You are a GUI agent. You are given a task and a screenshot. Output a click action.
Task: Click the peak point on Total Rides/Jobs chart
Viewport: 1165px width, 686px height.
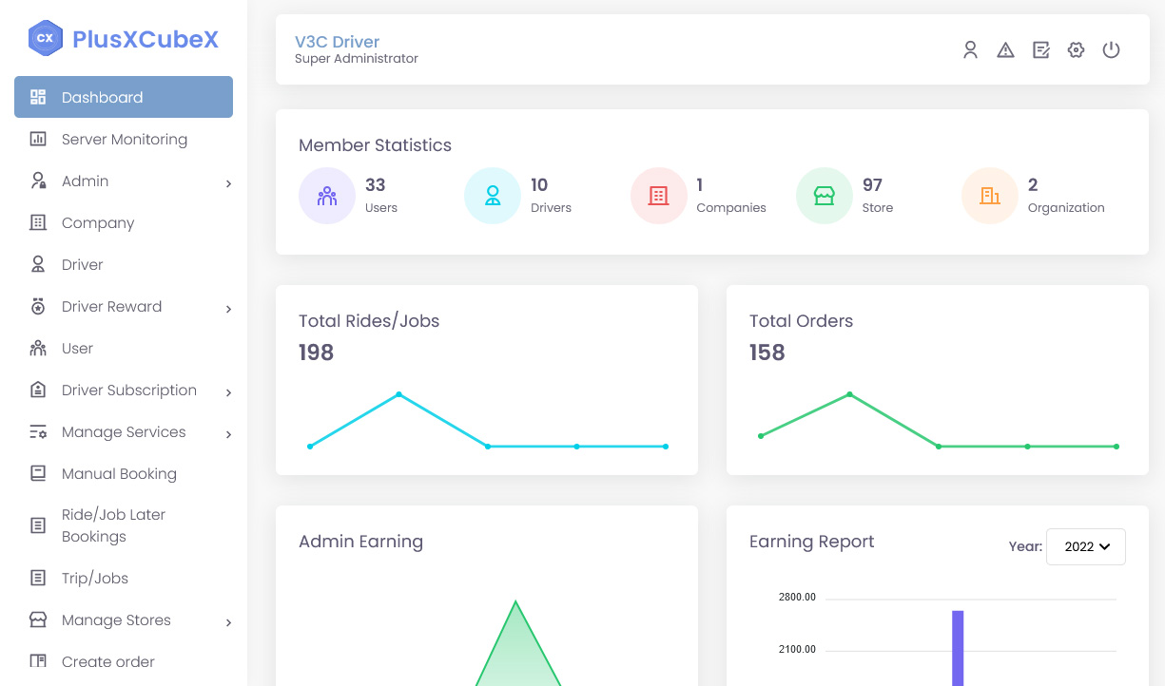398,394
